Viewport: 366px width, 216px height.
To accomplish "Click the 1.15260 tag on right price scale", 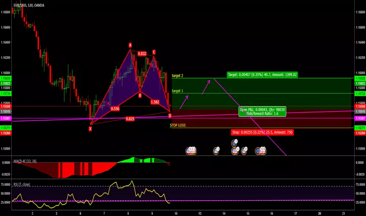I will point(360,133).
